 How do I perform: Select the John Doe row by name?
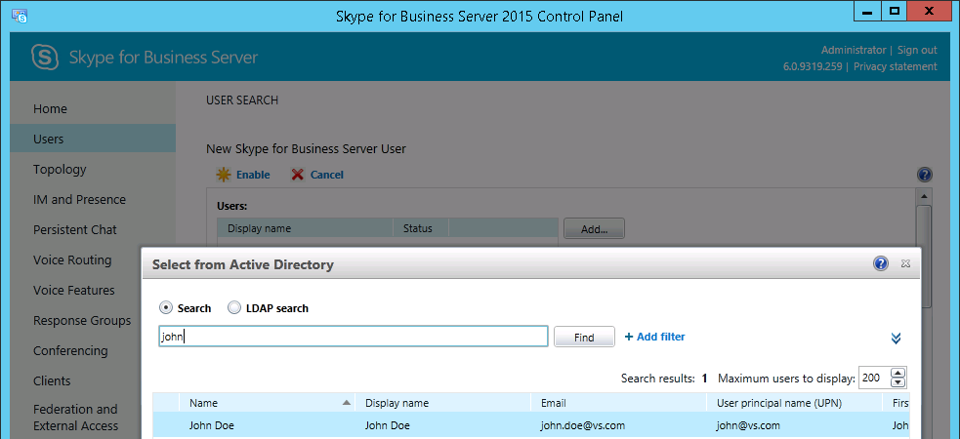pos(211,425)
